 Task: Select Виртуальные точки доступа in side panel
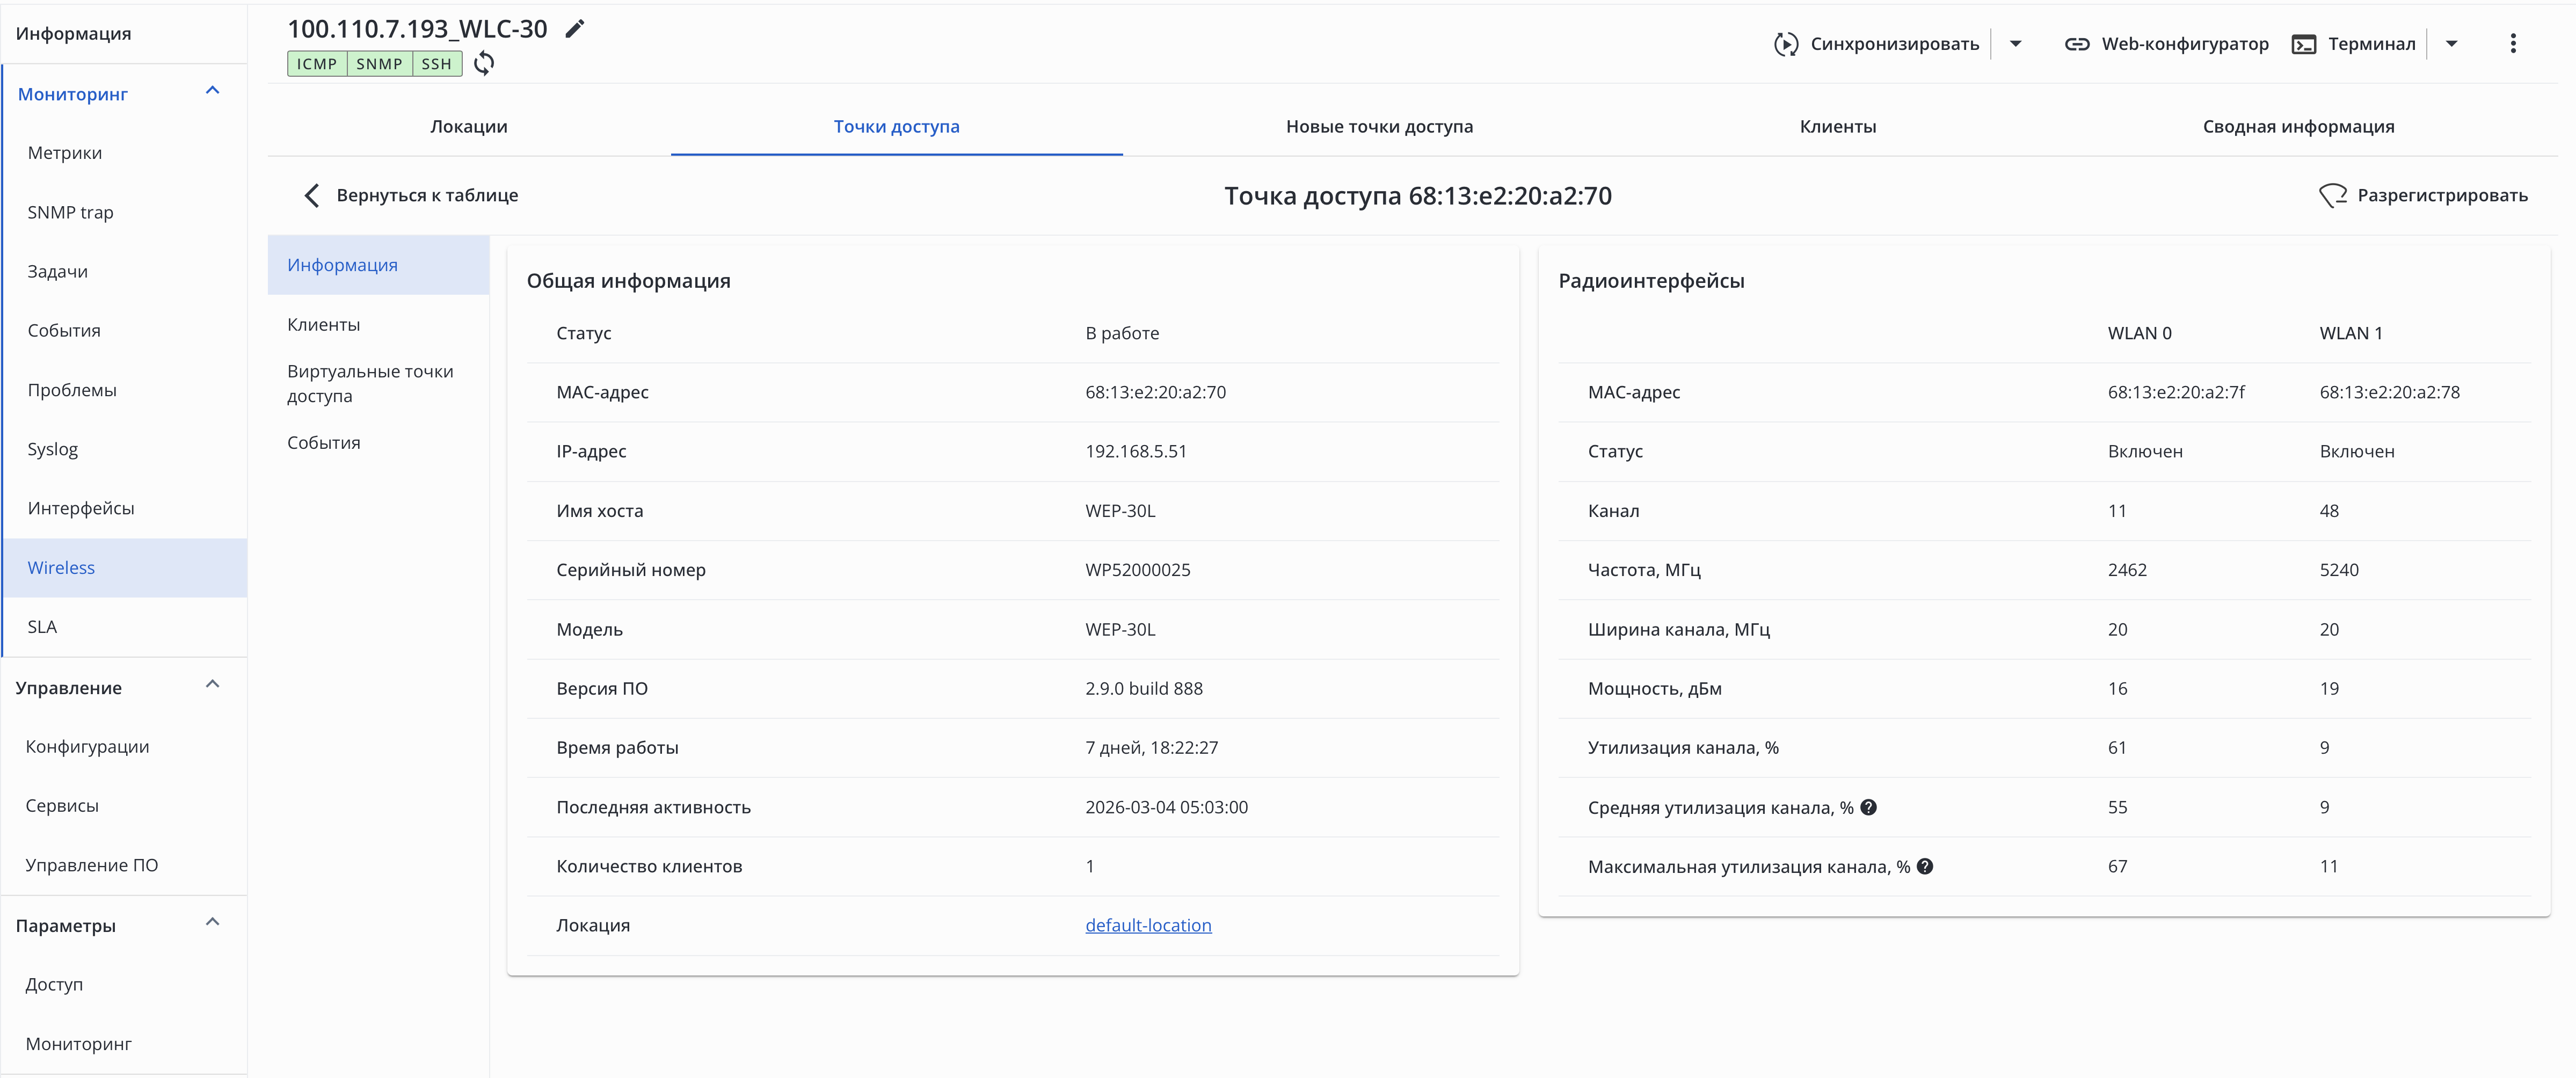(370, 383)
